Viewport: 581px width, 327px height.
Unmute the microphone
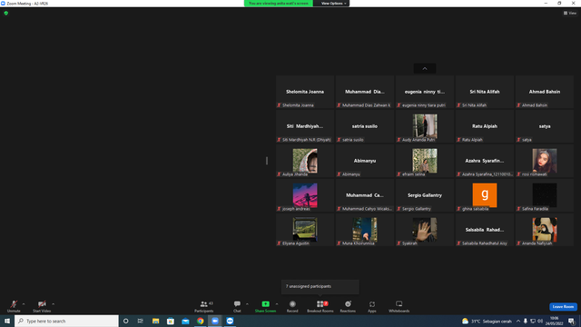point(14,306)
